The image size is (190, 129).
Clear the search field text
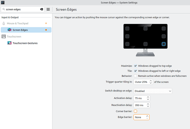pyautogui.click(x=42, y=9)
